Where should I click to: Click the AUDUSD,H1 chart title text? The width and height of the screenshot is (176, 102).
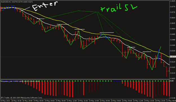(6, 2)
